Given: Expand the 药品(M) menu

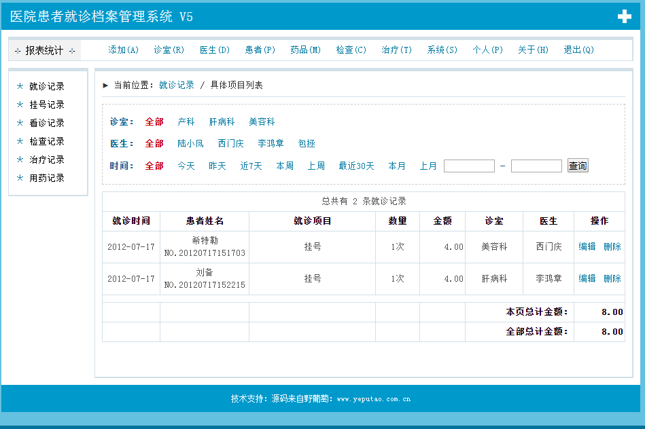Looking at the screenshot, I should coord(305,50).
